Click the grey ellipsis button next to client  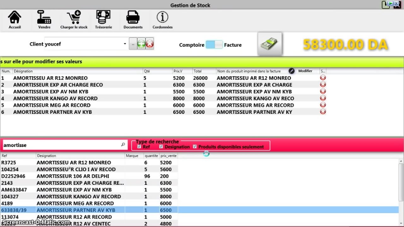(133, 44)
